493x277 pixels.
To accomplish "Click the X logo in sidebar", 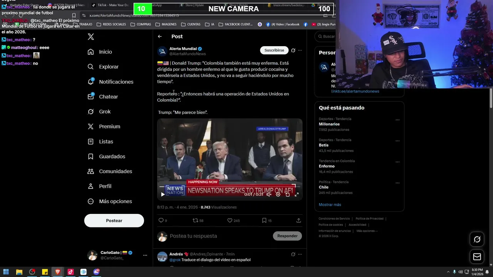I will pyautogui.click(x=91, y=37).
